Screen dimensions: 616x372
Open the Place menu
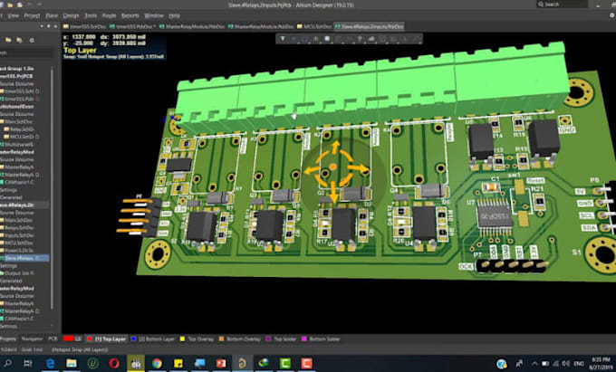(x=52, y=15)
